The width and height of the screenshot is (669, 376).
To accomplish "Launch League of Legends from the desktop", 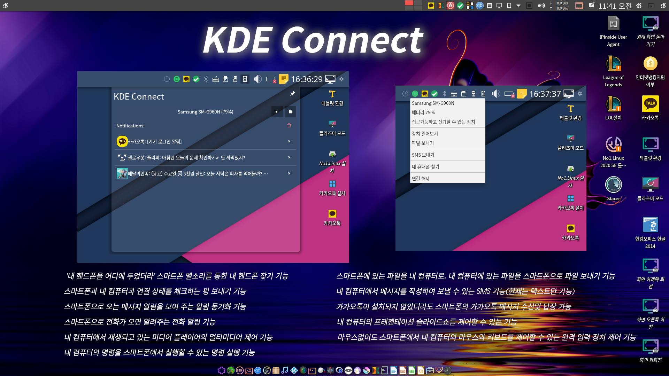I will [x=613, y=72].
